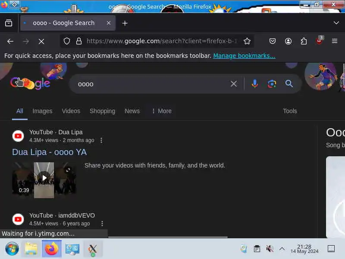Open the Firefox account menu
This screenshot has height=259, width=345.
click(288, 41)
